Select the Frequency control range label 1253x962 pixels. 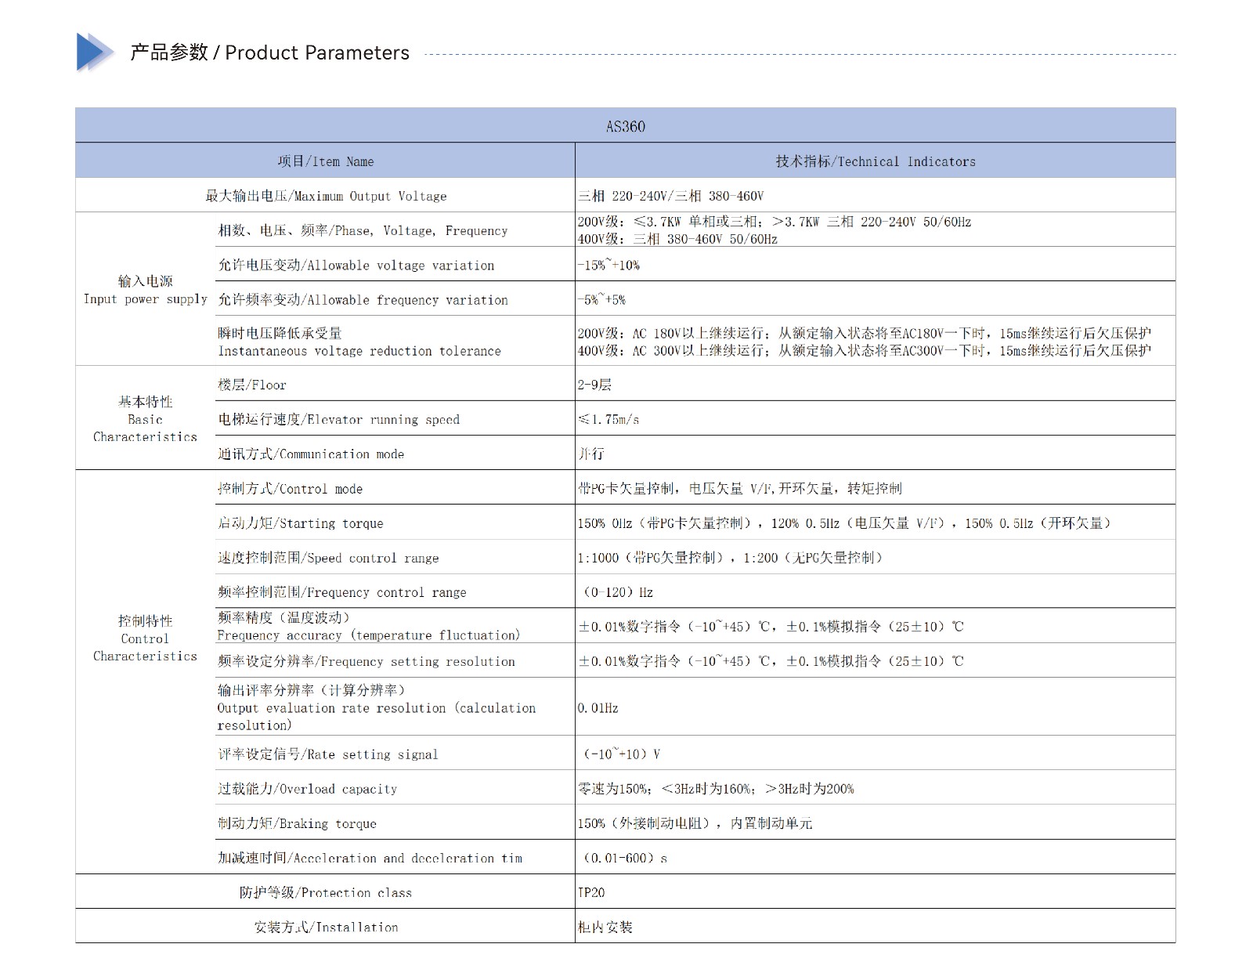click(342, 592)
